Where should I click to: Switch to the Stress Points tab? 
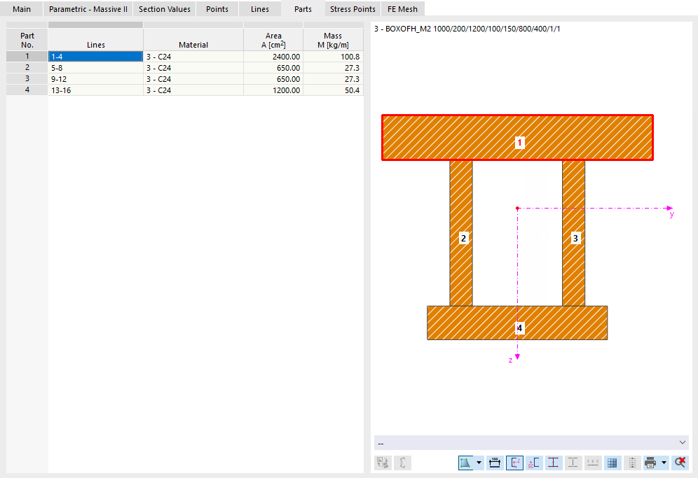coord(353,9)
